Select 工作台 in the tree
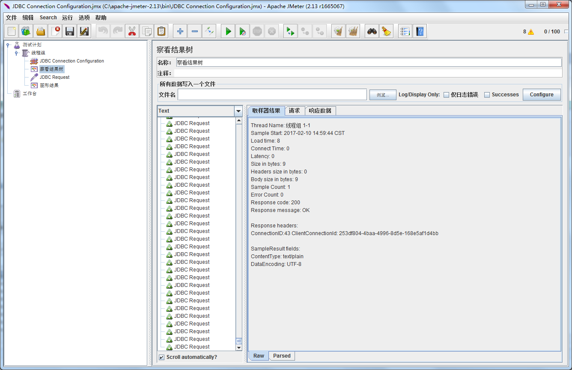The height and width of the screenshot is (370, 572). click(30, 94)
